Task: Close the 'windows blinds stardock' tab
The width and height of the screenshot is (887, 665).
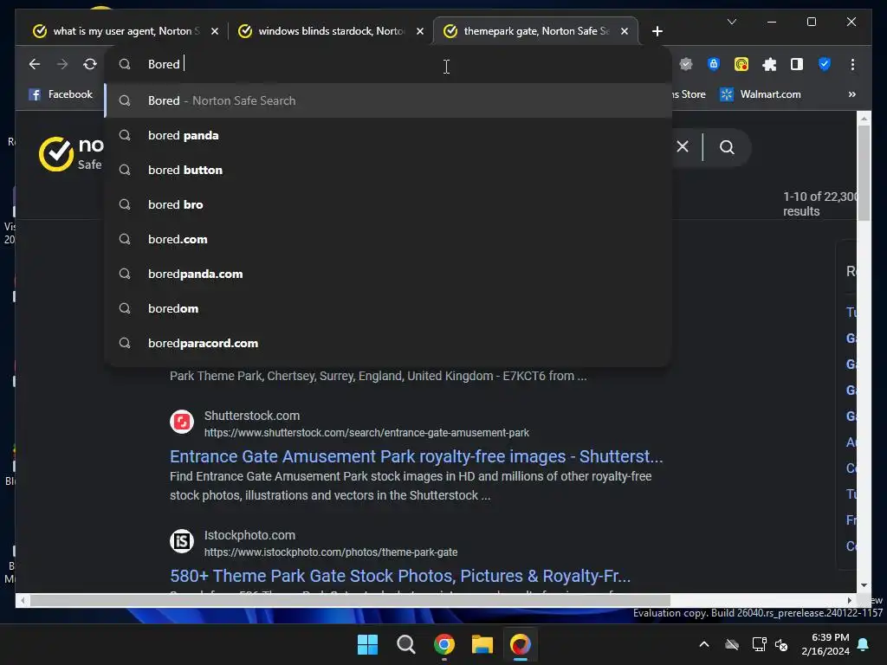Action: (420, 31)
